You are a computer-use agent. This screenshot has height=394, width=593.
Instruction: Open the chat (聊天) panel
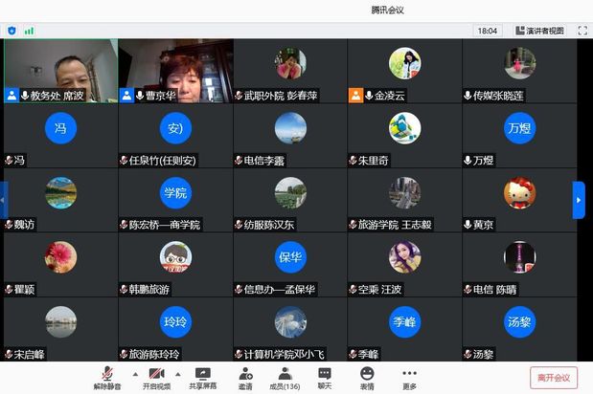(325, 373)
